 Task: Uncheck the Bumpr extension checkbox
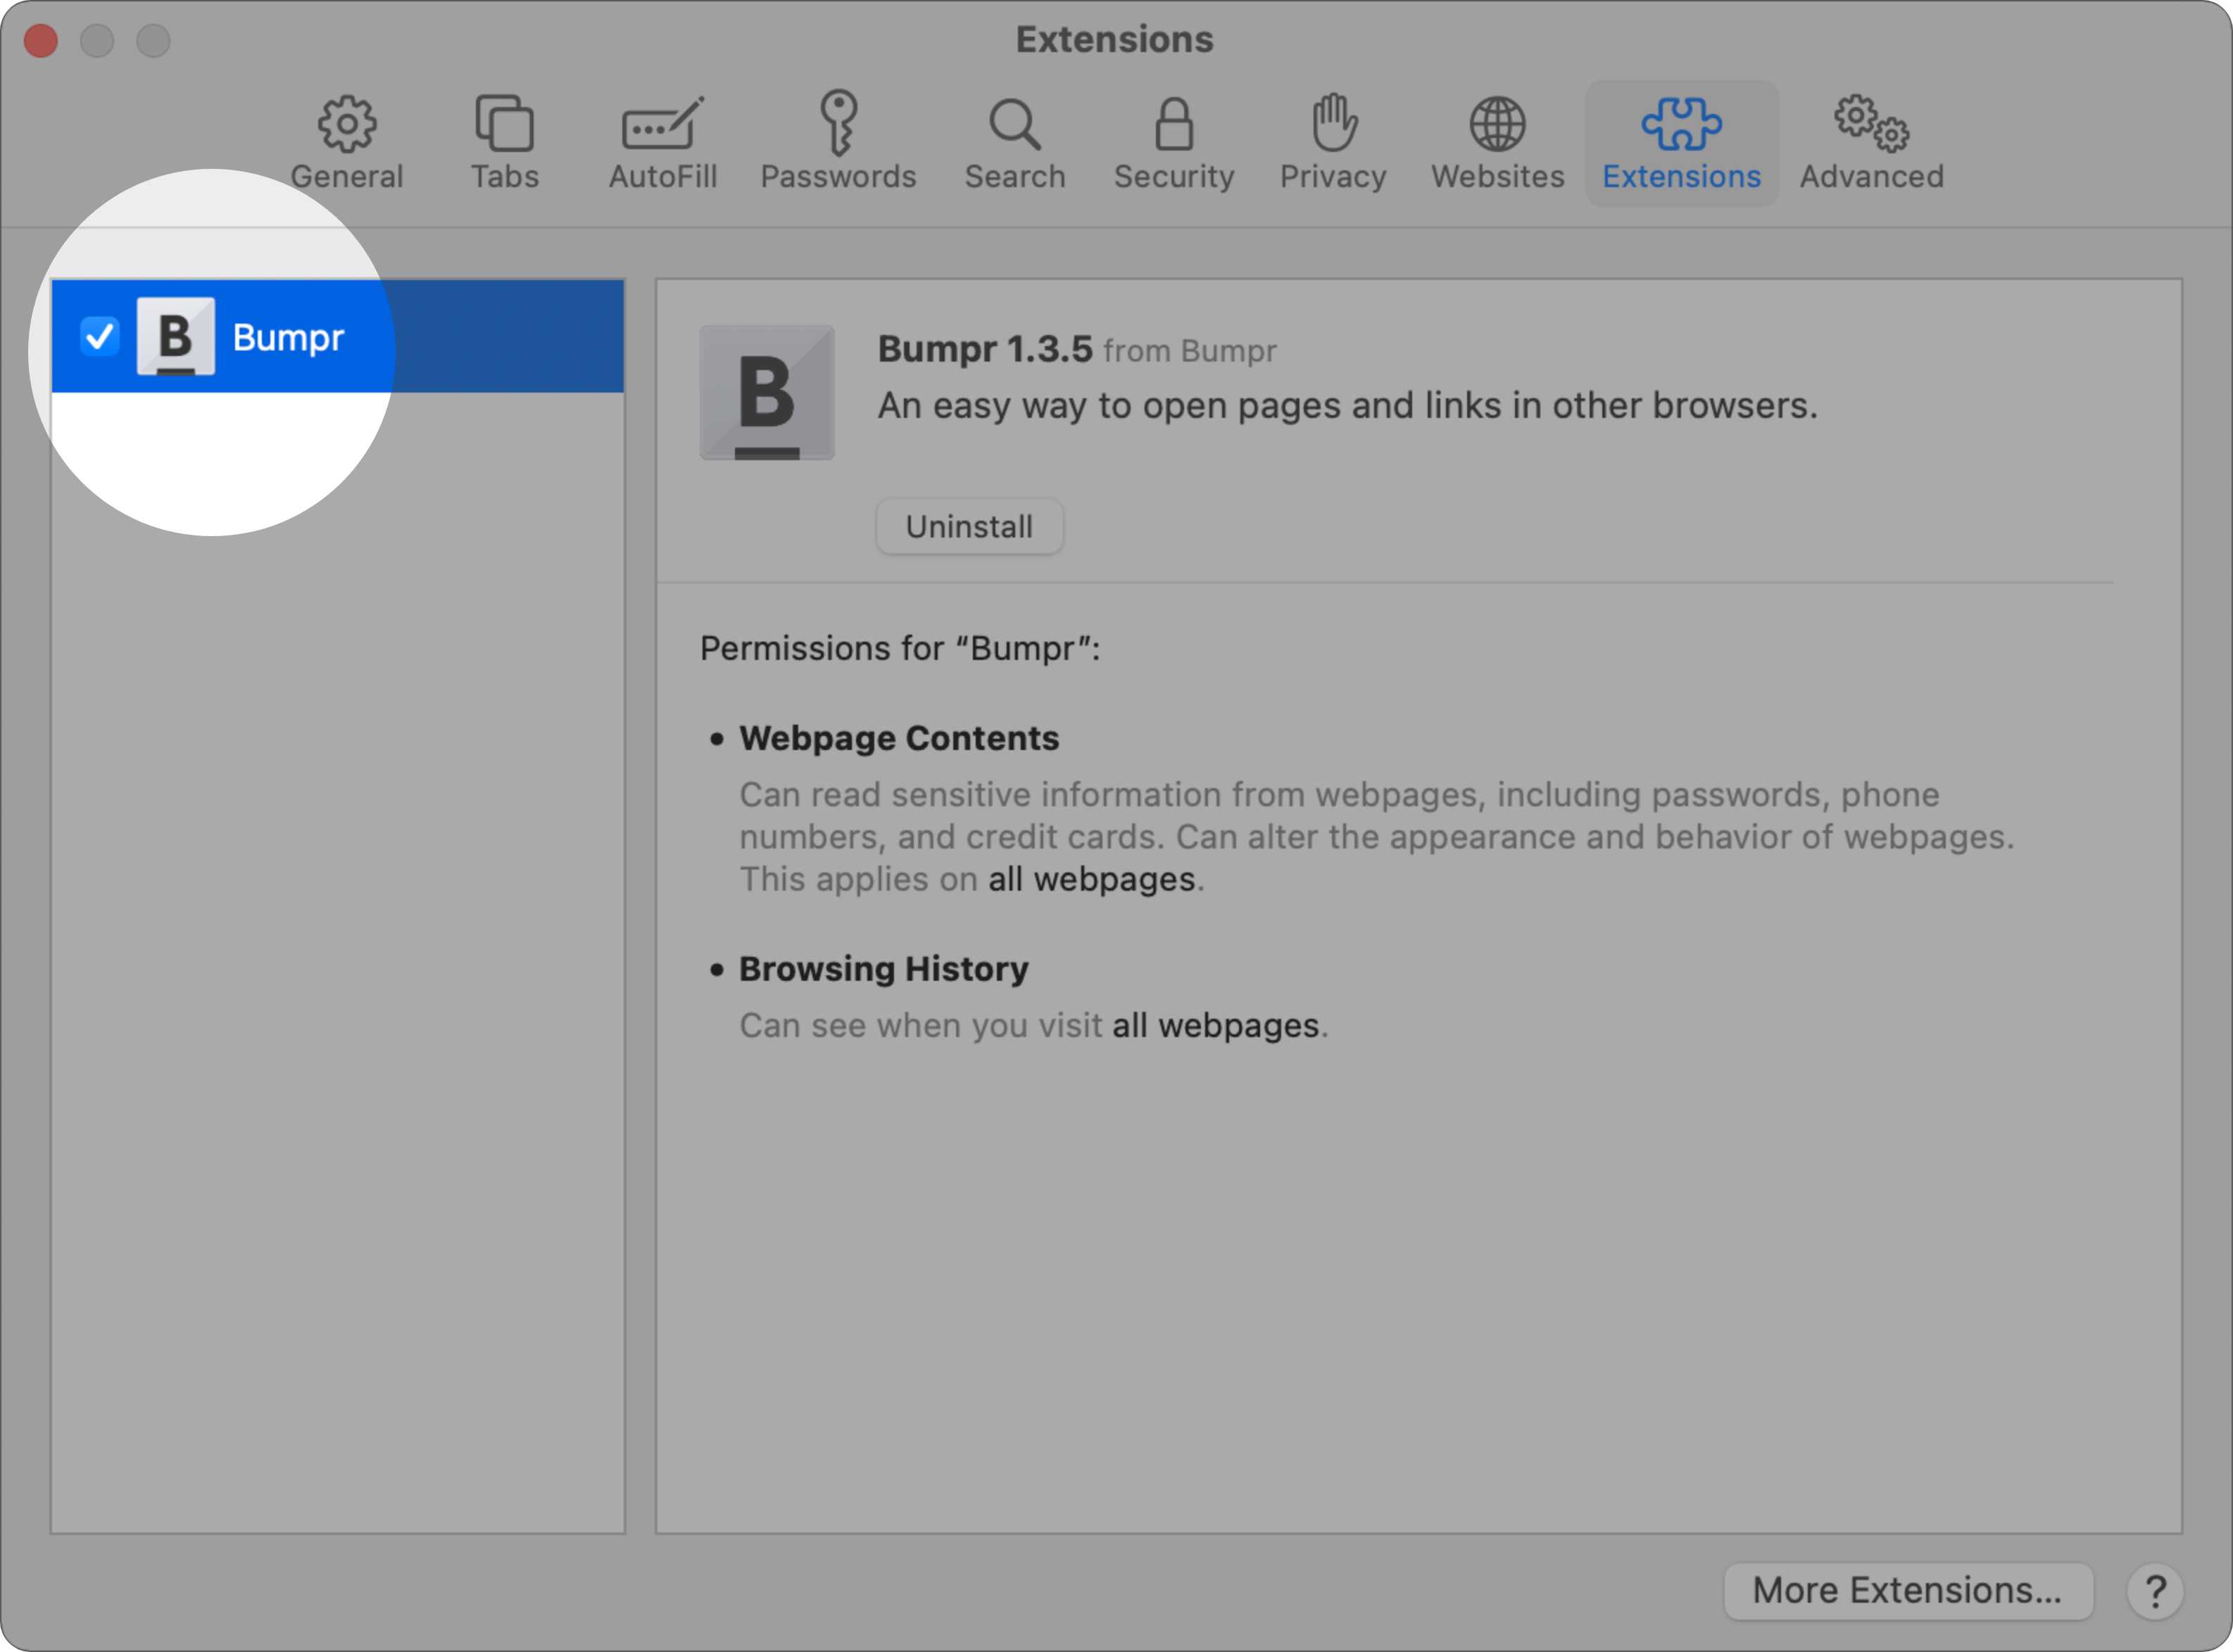click(x=99, y=336)
